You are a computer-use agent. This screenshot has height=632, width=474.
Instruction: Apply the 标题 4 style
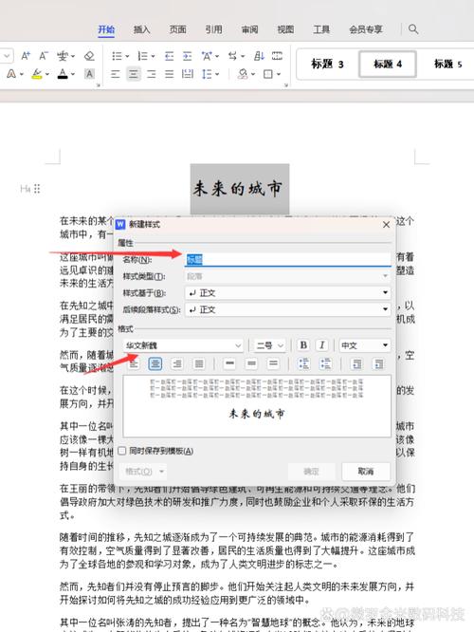tap(388, 64)
